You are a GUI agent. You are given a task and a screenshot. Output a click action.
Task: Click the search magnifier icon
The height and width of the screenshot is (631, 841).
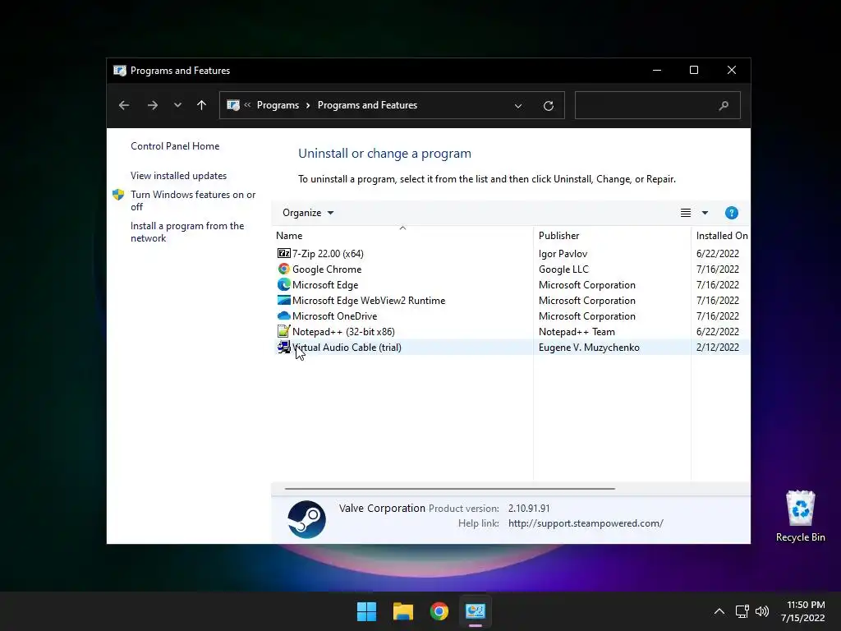[x=724, y=106]
